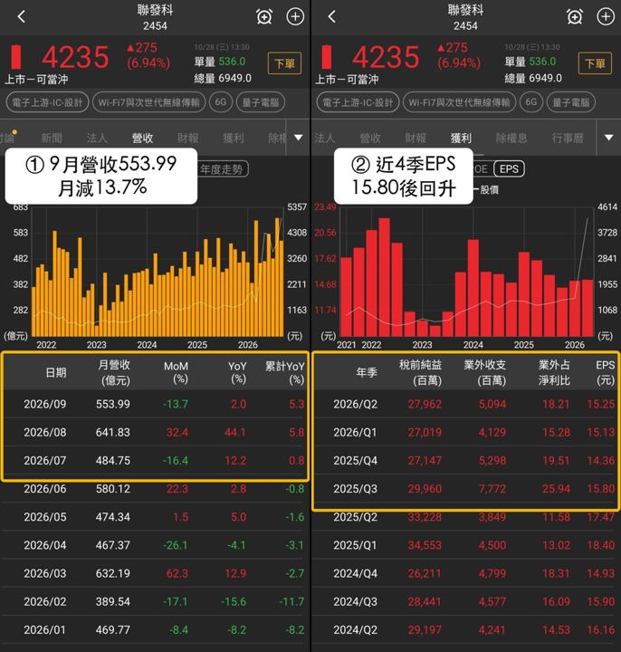Click the tallest orange revenue bar
This screenshot has width=621, height=652.
(277, 277)
